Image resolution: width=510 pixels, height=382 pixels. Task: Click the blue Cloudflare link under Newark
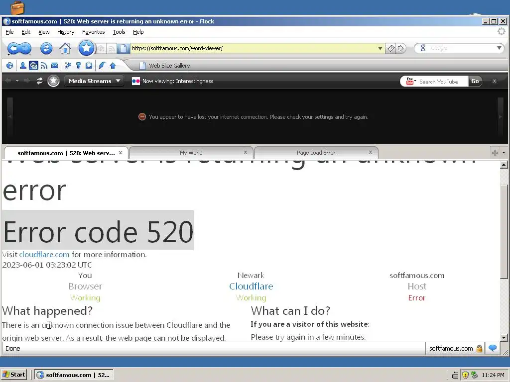251,286
